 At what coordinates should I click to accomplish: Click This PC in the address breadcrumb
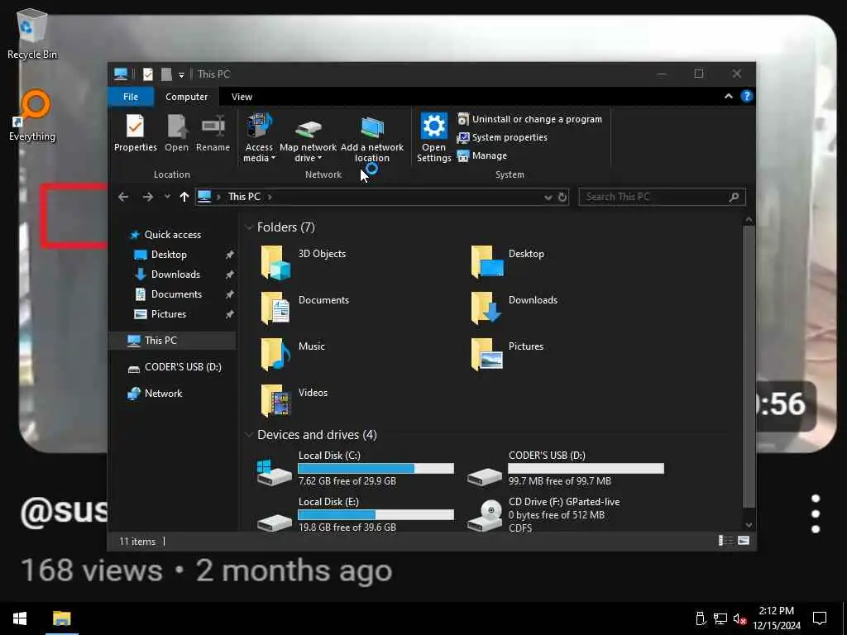pos(244,197)
